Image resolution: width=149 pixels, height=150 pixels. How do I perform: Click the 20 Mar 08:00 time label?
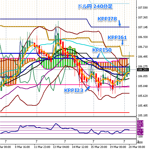coord(137,147)
